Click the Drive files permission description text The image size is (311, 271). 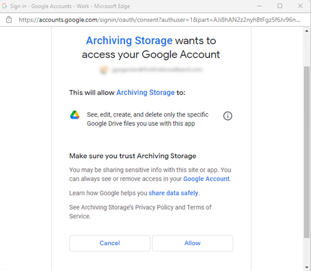click(148, 119)
